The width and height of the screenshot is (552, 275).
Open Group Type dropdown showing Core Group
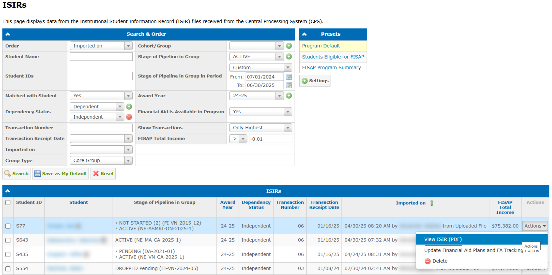coord(101,160)
